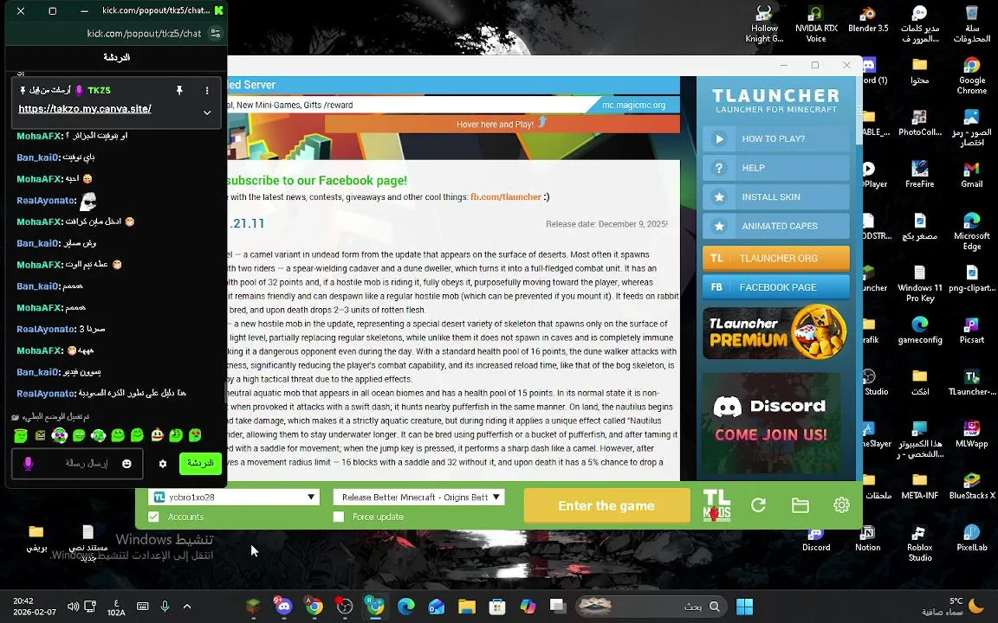
Task: Open Notion desktop shortcut
Action: (868, 538)
